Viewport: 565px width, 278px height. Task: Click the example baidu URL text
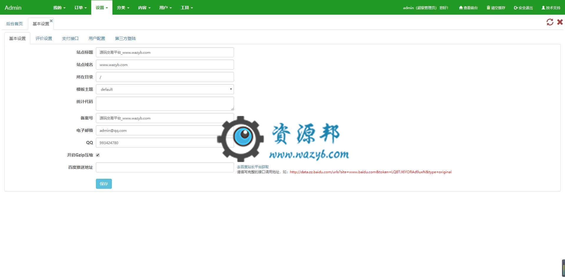point(370,172)
